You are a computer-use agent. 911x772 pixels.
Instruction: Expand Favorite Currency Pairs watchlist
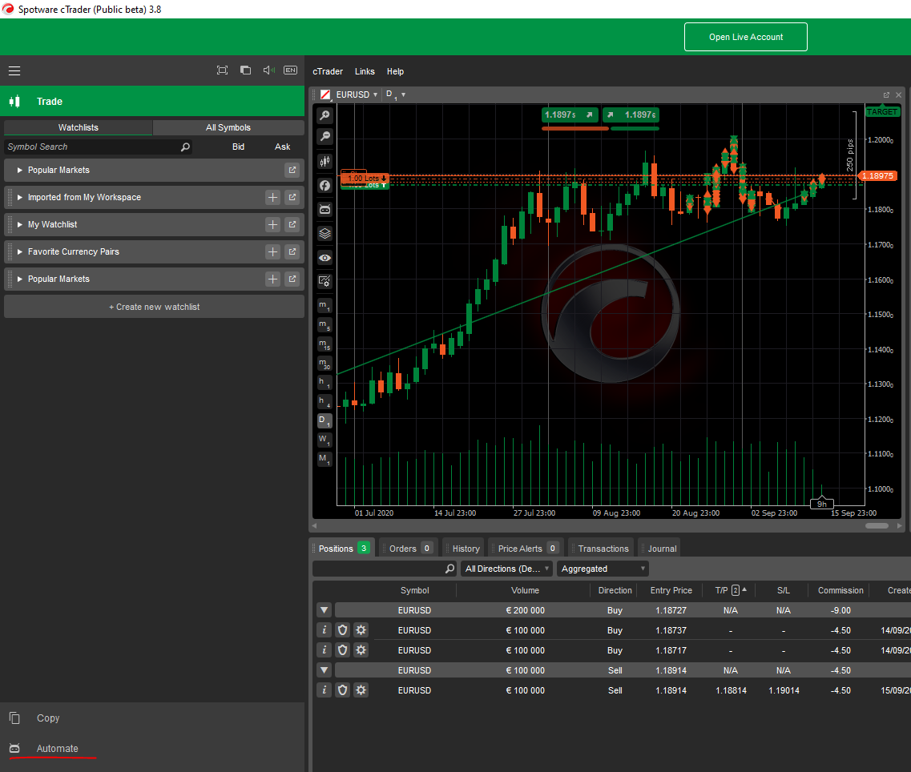click(20, 252)
